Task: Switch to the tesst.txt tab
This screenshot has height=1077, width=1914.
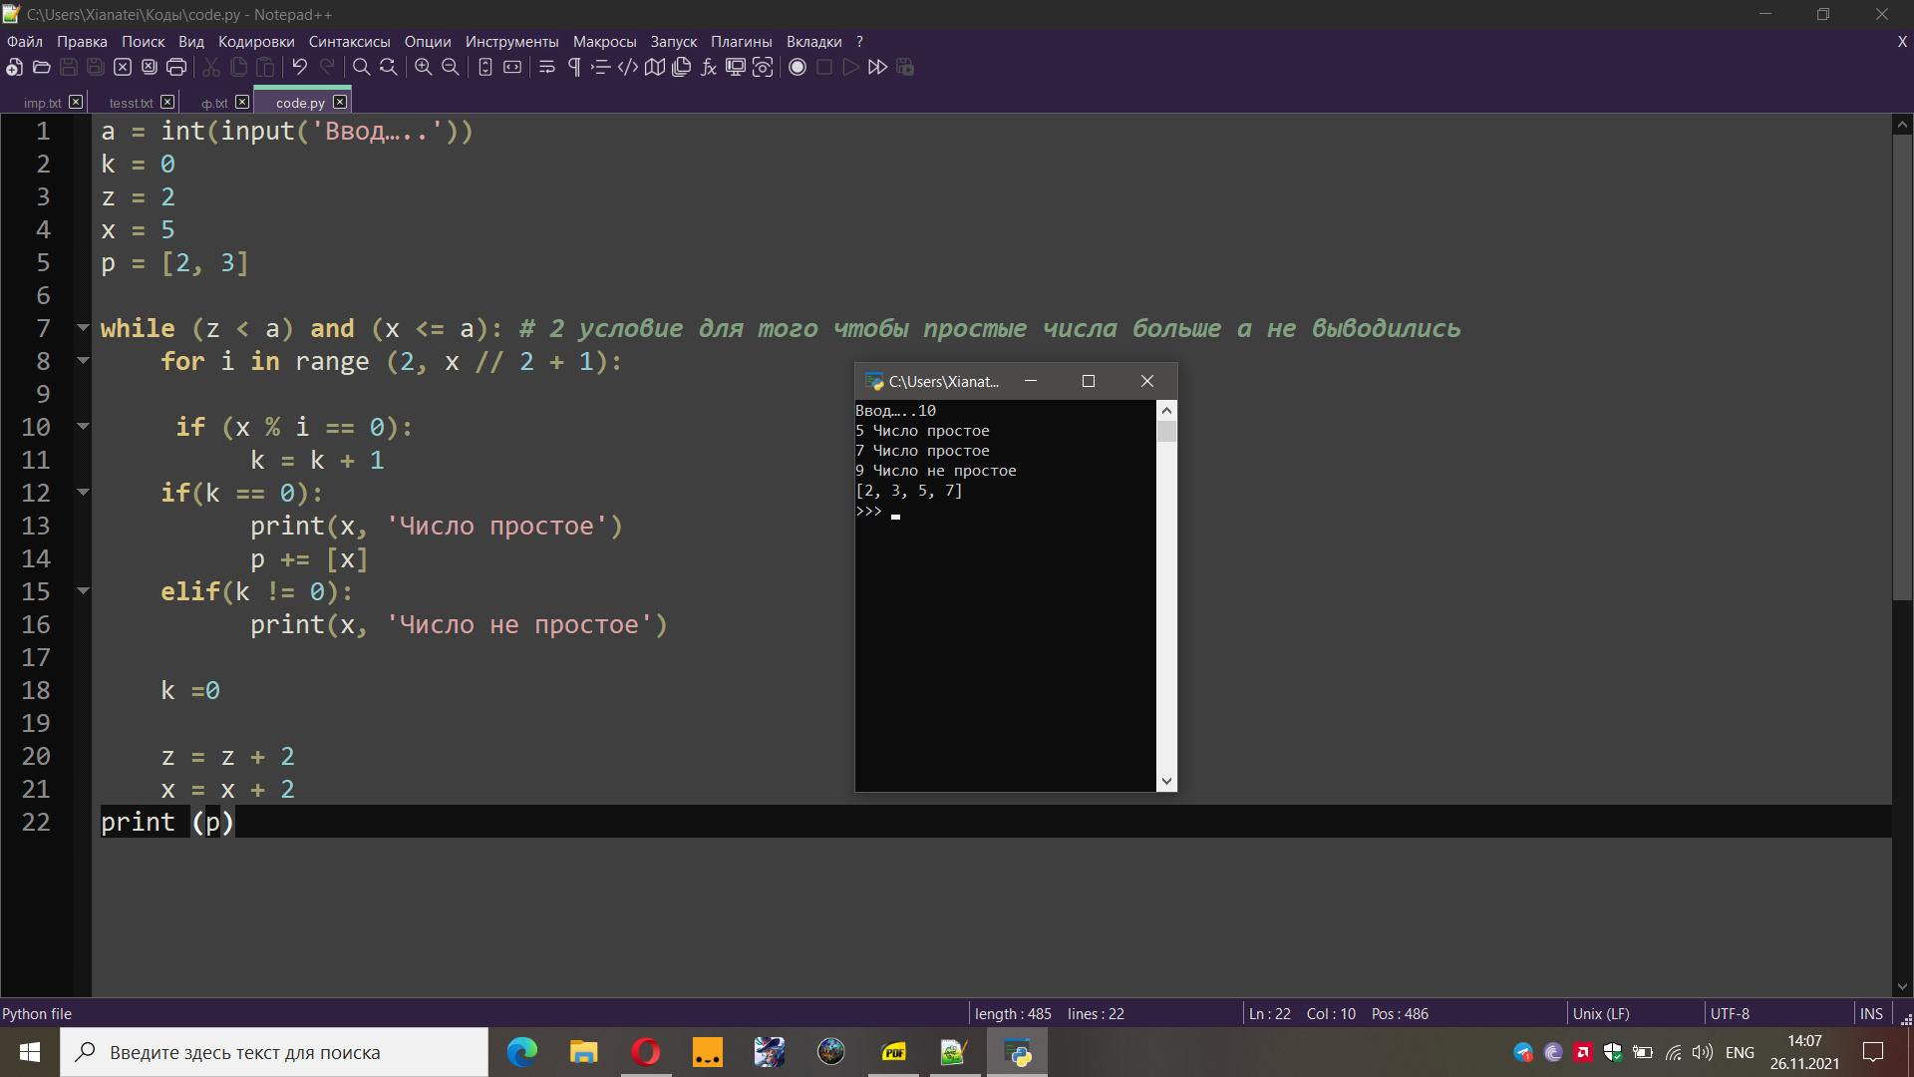Action: tap(131, 103)
